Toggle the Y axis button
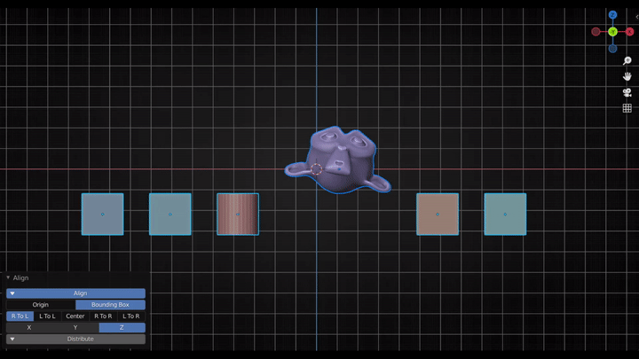This screenshot has width=639, height=359. pos(75,328)
